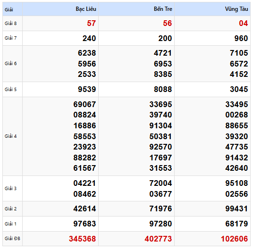Click the Giải 8 row label

(x=11, y=24)
